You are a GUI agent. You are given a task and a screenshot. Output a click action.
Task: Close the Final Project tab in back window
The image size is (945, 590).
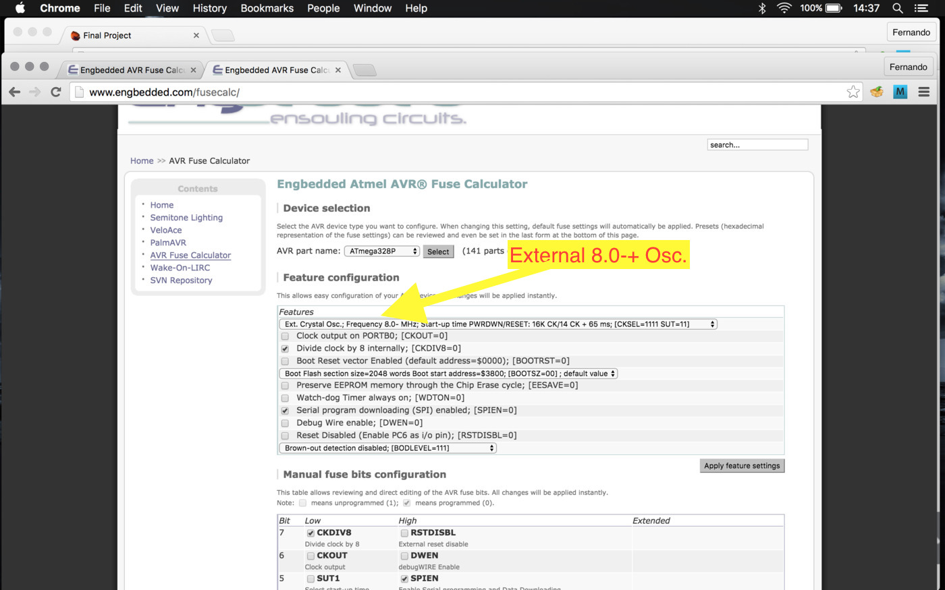(196, 35)
